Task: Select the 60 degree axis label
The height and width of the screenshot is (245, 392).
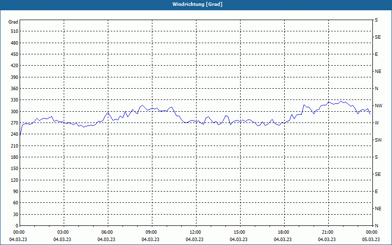Action: (16, 203)
